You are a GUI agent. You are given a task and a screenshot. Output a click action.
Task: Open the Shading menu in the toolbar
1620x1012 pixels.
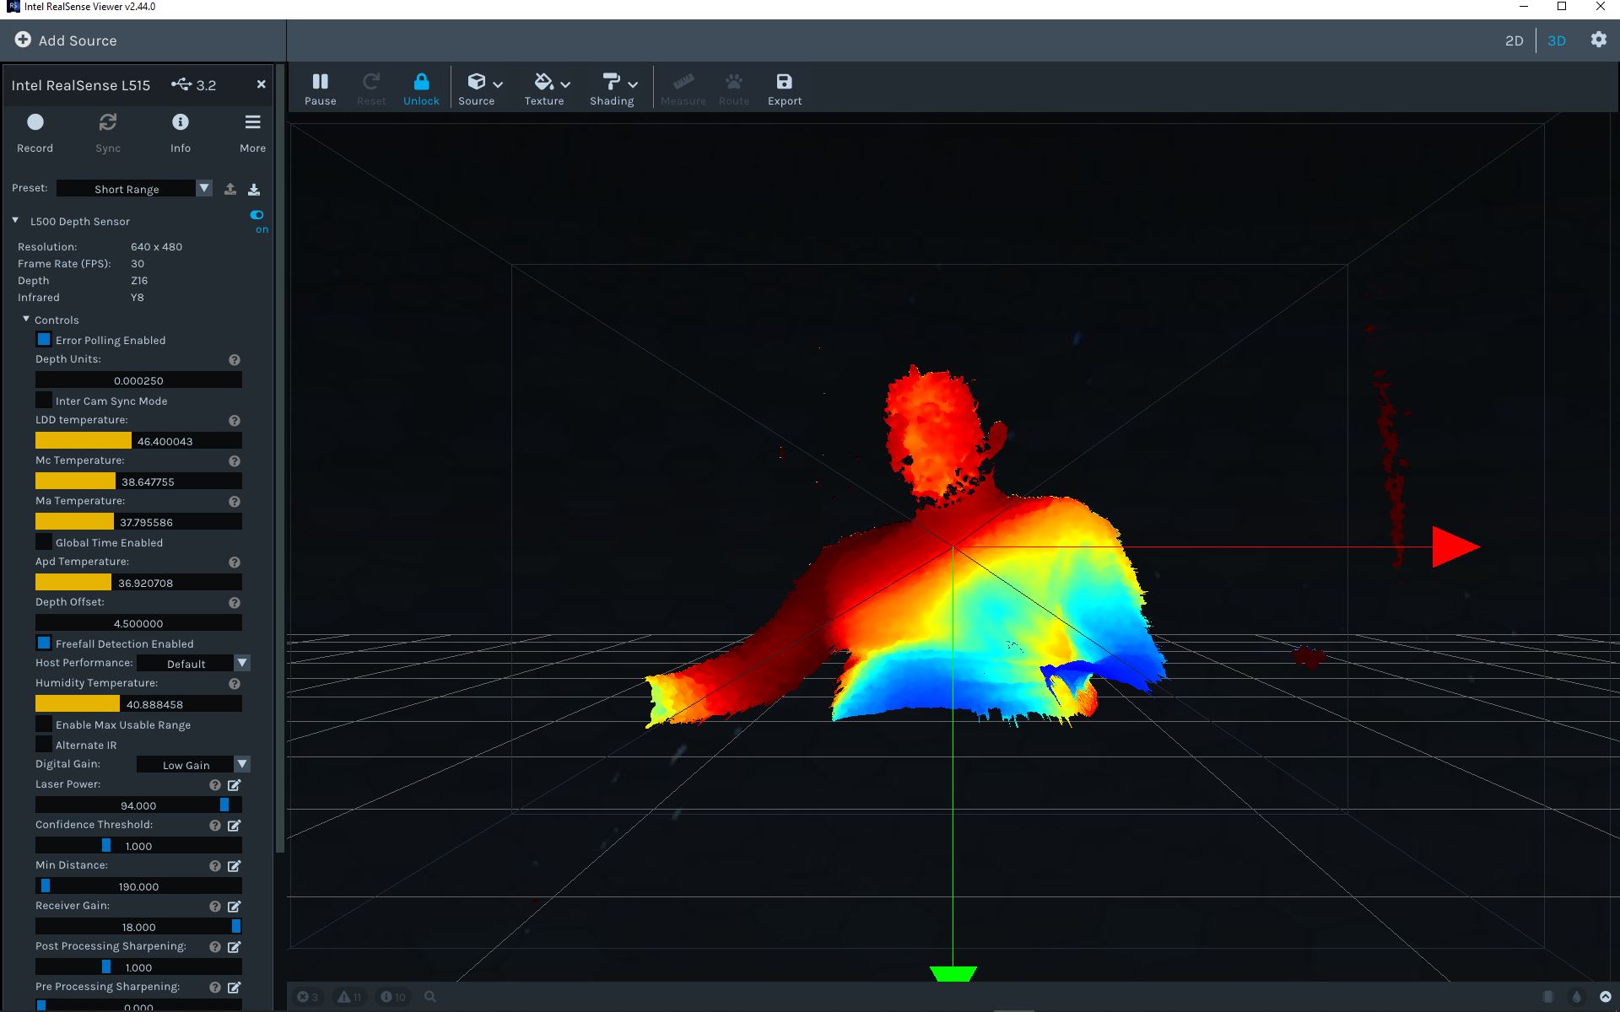(612, 88)
